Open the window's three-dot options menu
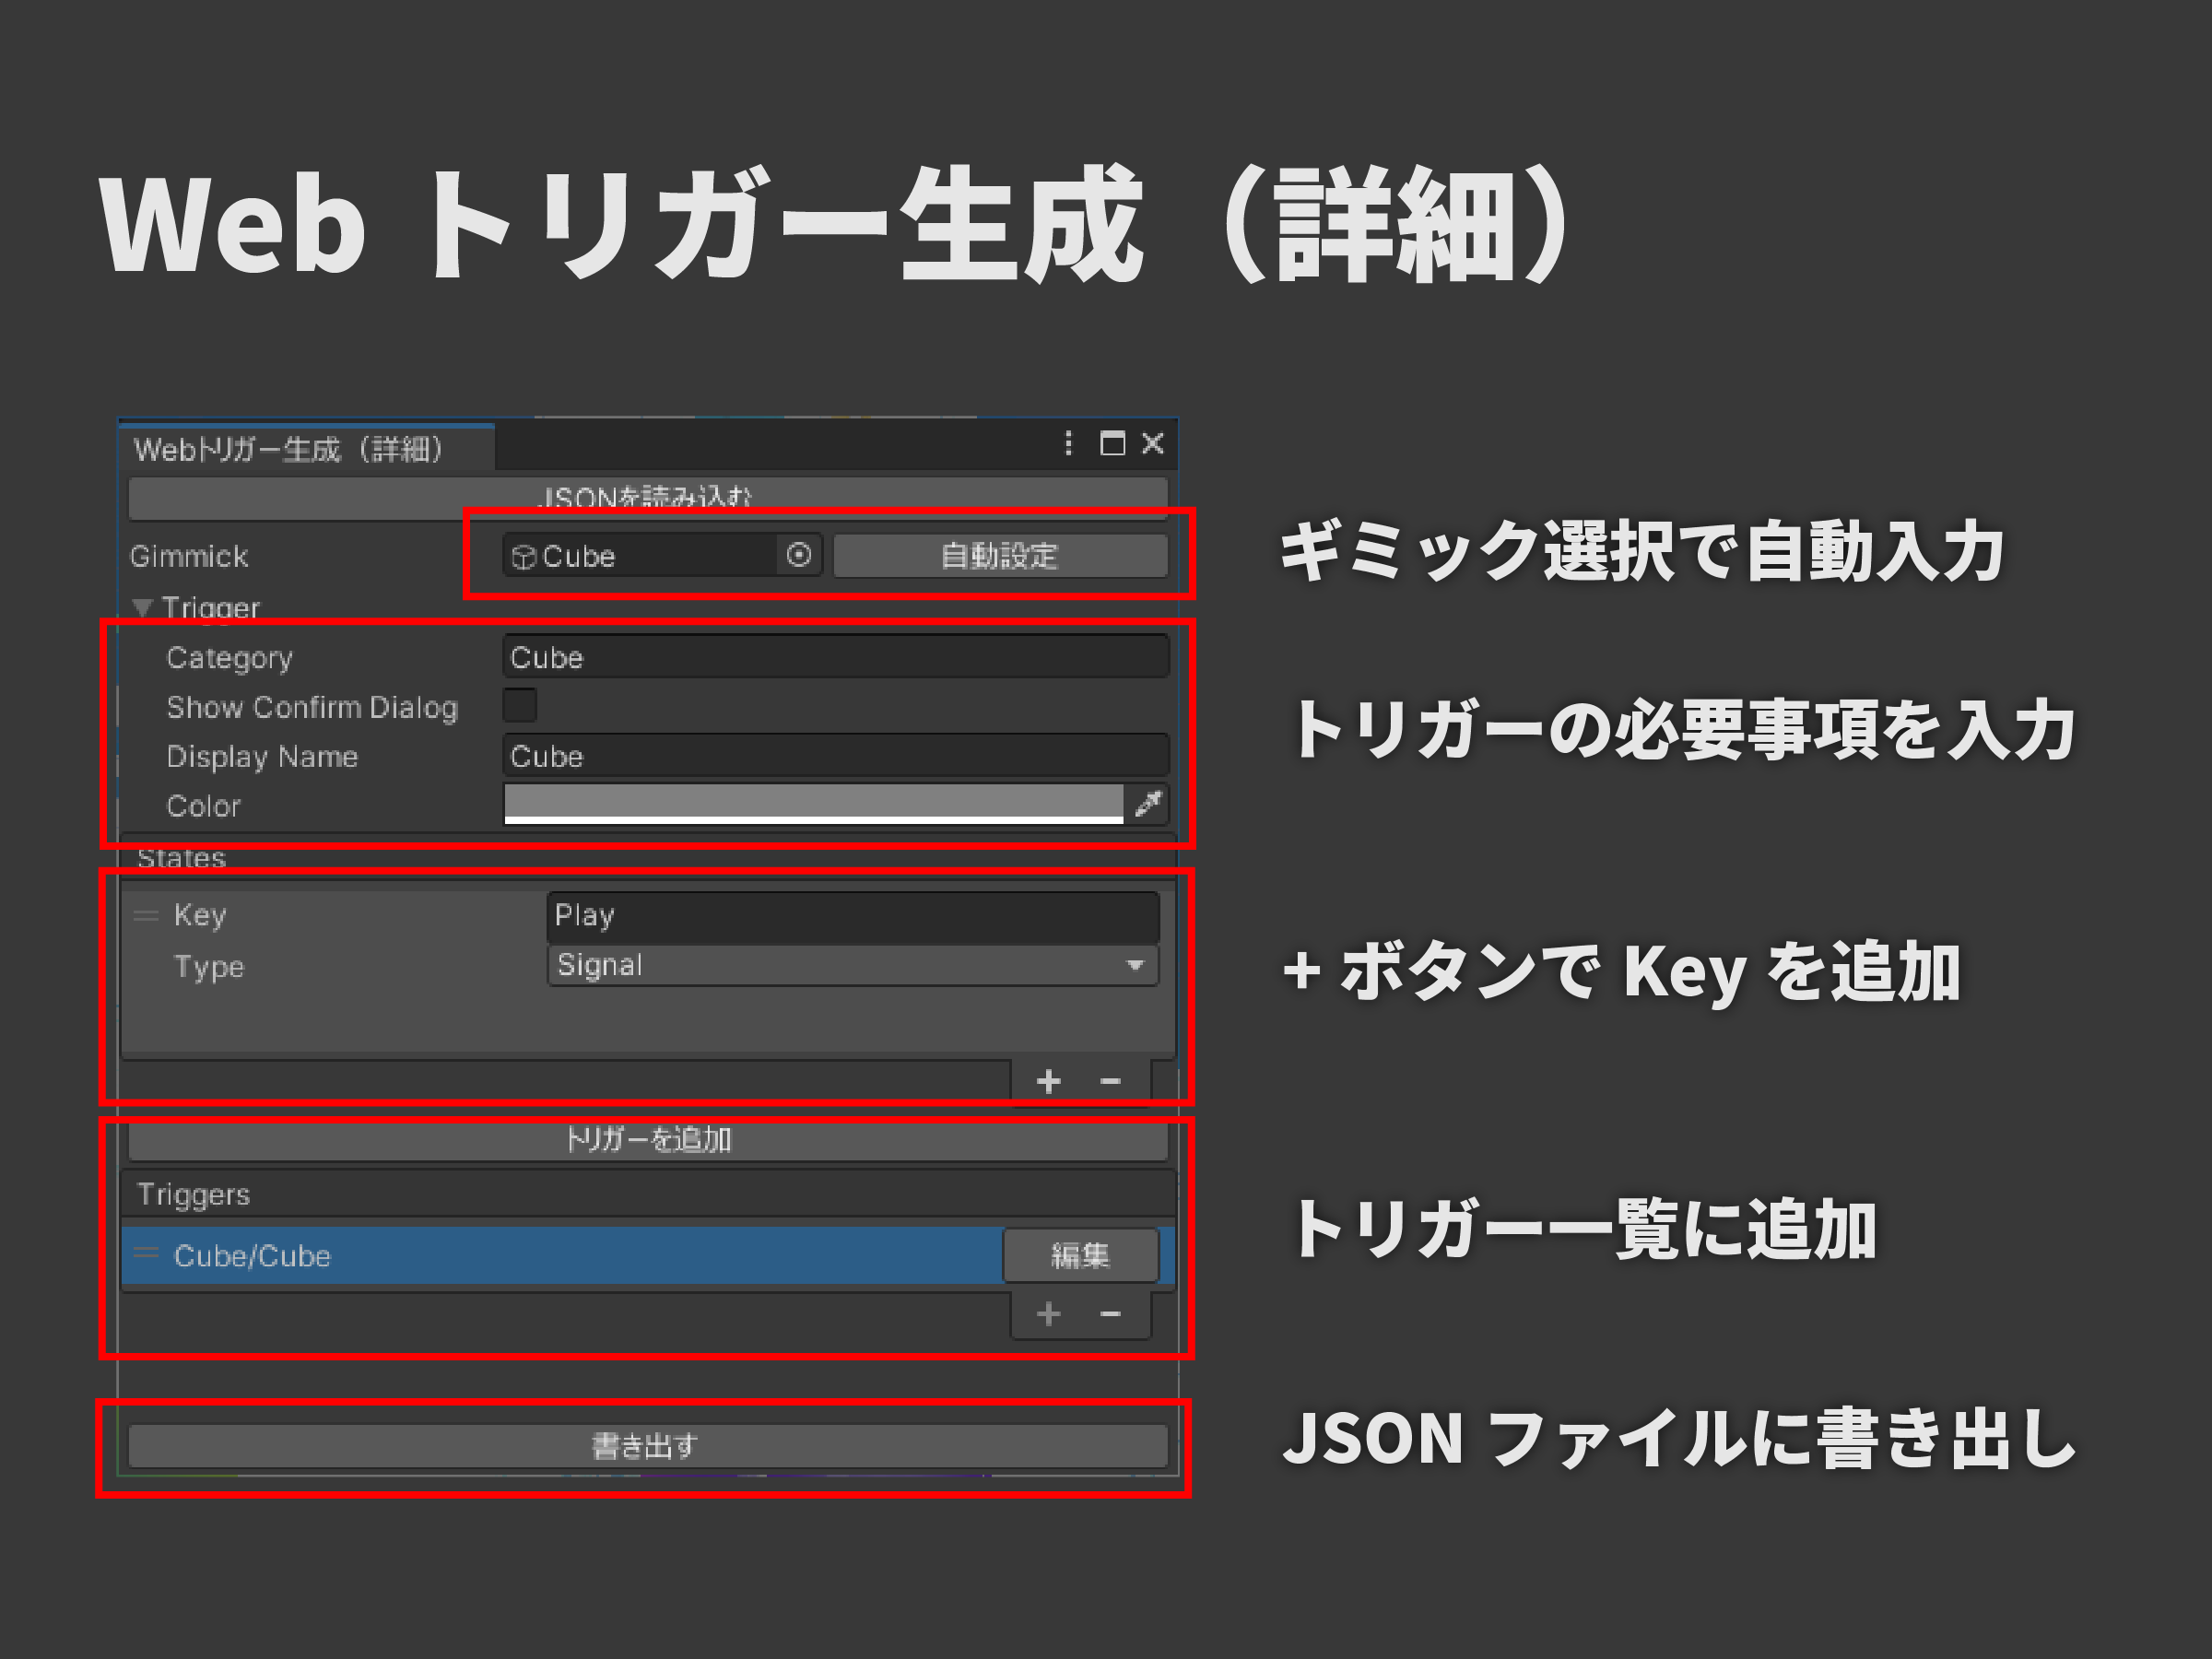This screenshot has width=2212, height=1659. pos(1068,443)
